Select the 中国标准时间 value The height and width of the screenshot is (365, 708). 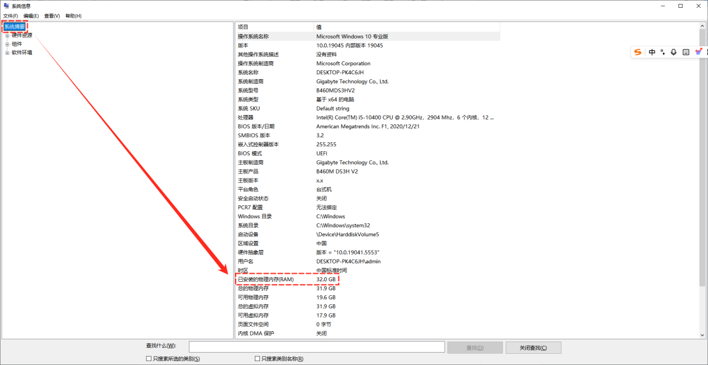tap(331, 270)
